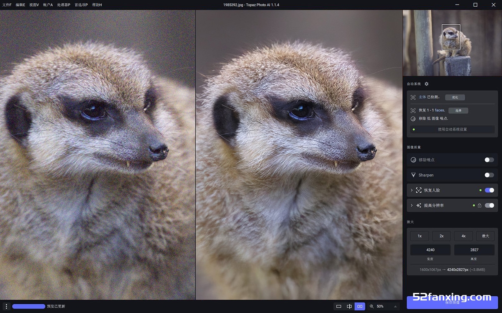Expand the 恢复人脸 section chevron
502x313 pixels.
point(412,190)
